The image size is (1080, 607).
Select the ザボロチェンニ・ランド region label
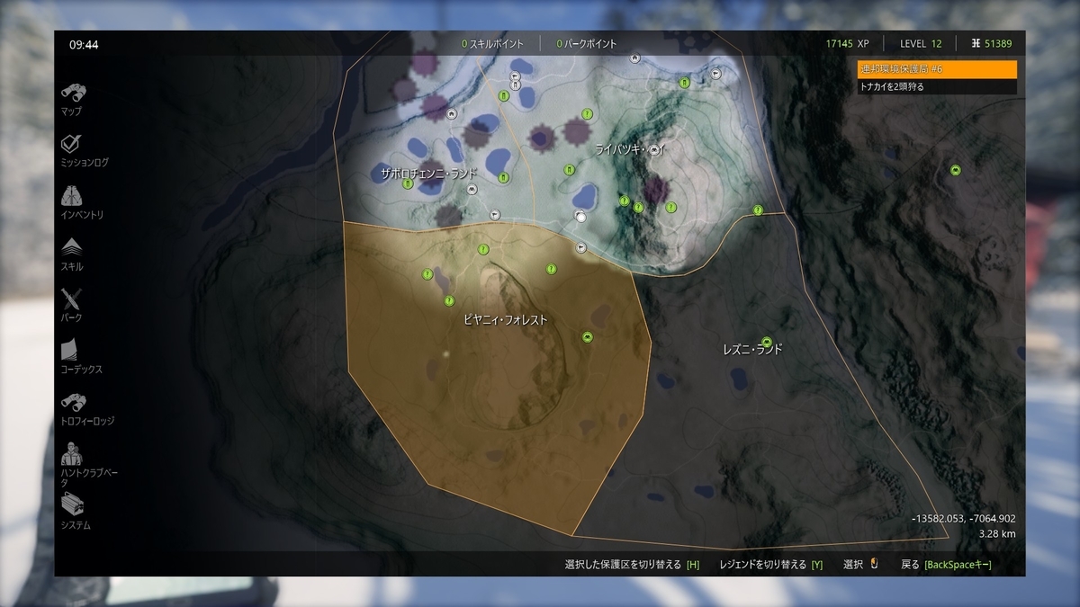(428, 173)
